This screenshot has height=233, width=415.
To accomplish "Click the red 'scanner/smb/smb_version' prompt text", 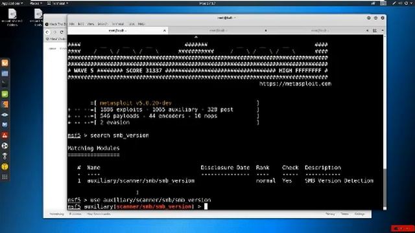I will tap(154, 206).
